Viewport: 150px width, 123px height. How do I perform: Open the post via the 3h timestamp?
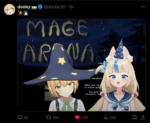(x=71, y=7)
